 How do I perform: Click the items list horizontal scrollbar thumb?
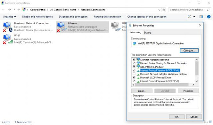162,85
